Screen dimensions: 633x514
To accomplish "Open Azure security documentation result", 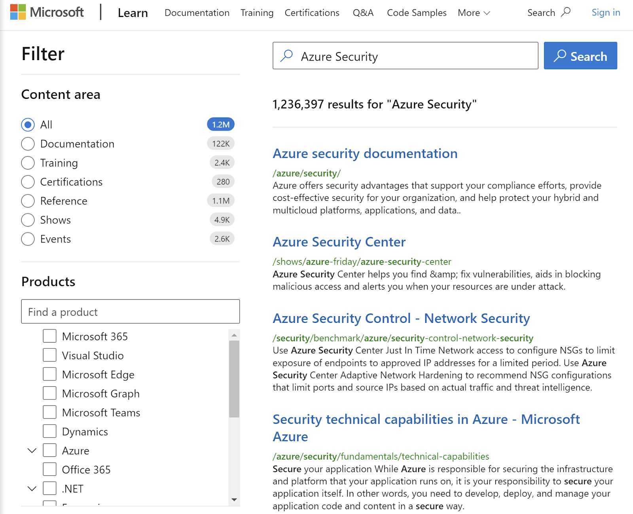I will click(365, 154).
